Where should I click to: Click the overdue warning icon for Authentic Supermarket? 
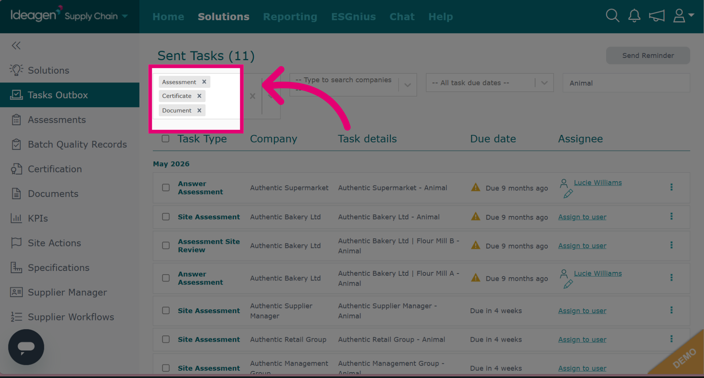[x=476, y=187]
